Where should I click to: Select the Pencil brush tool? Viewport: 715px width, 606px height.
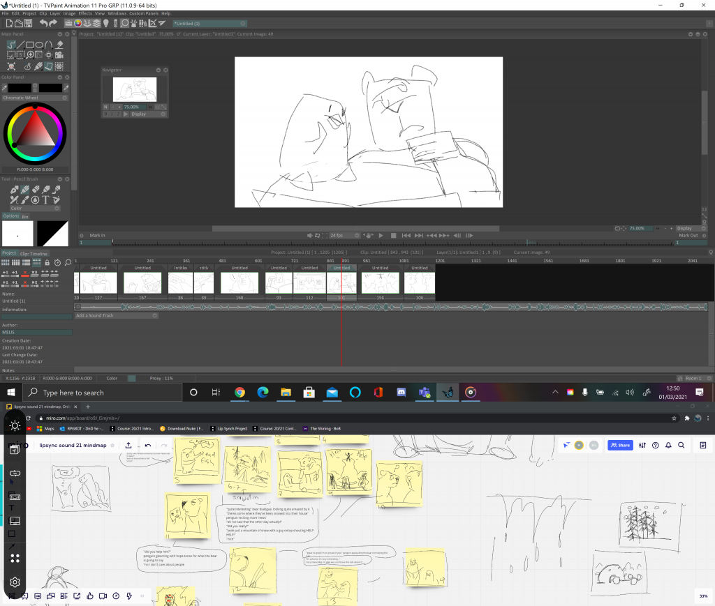[x=25, y=189]
